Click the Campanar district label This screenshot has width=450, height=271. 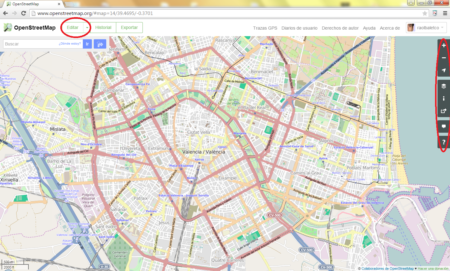point(114,90)
